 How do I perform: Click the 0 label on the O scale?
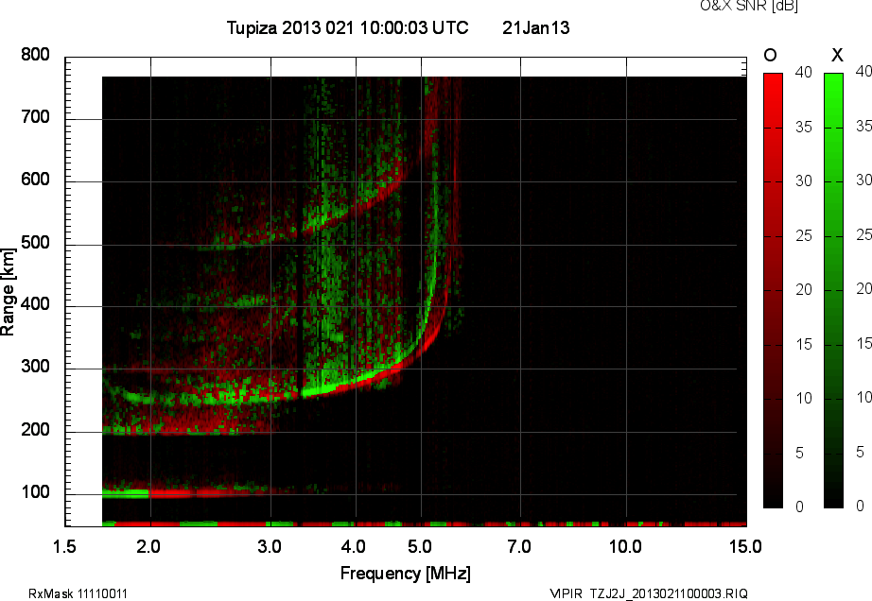pos(800,507)
